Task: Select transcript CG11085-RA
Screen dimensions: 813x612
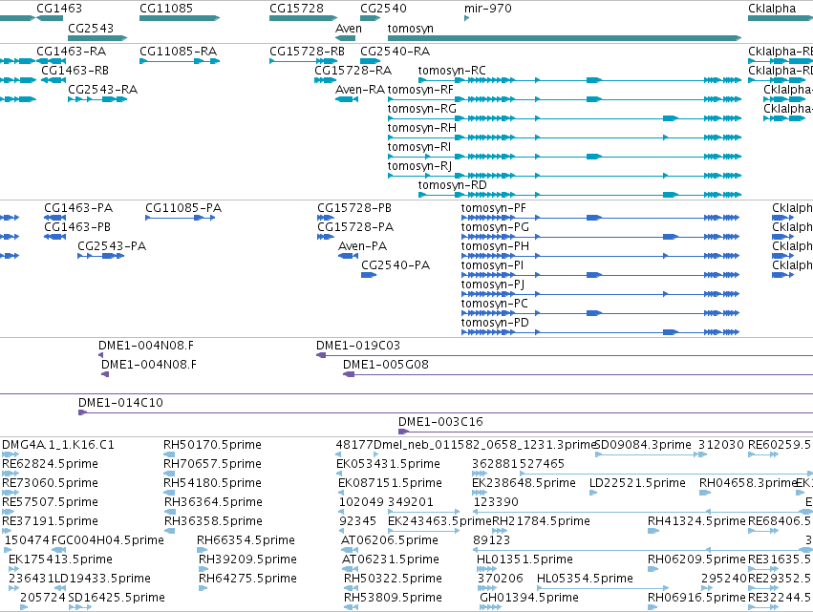Action: [178, 52]
